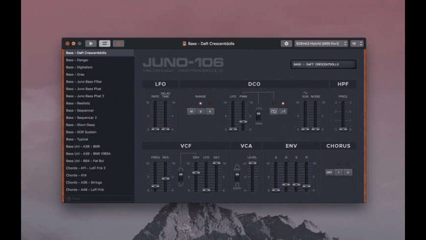This screenshot has height=240, width=426.
Task: Click the filter magnifier icon in the sidebar
Action: [69, 199]
